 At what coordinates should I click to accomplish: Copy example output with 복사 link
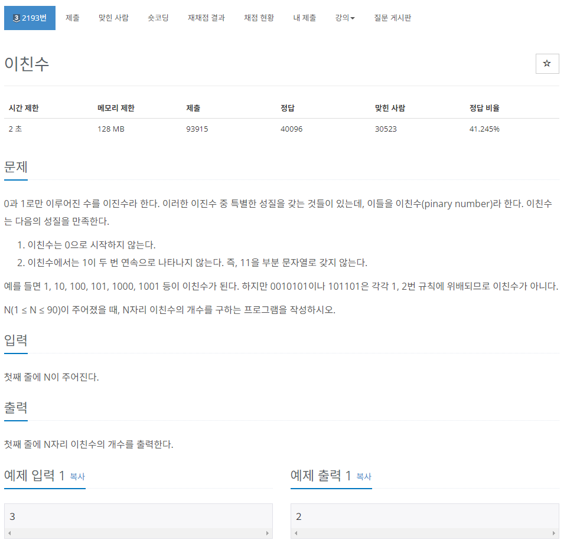[x=364, y=477]
